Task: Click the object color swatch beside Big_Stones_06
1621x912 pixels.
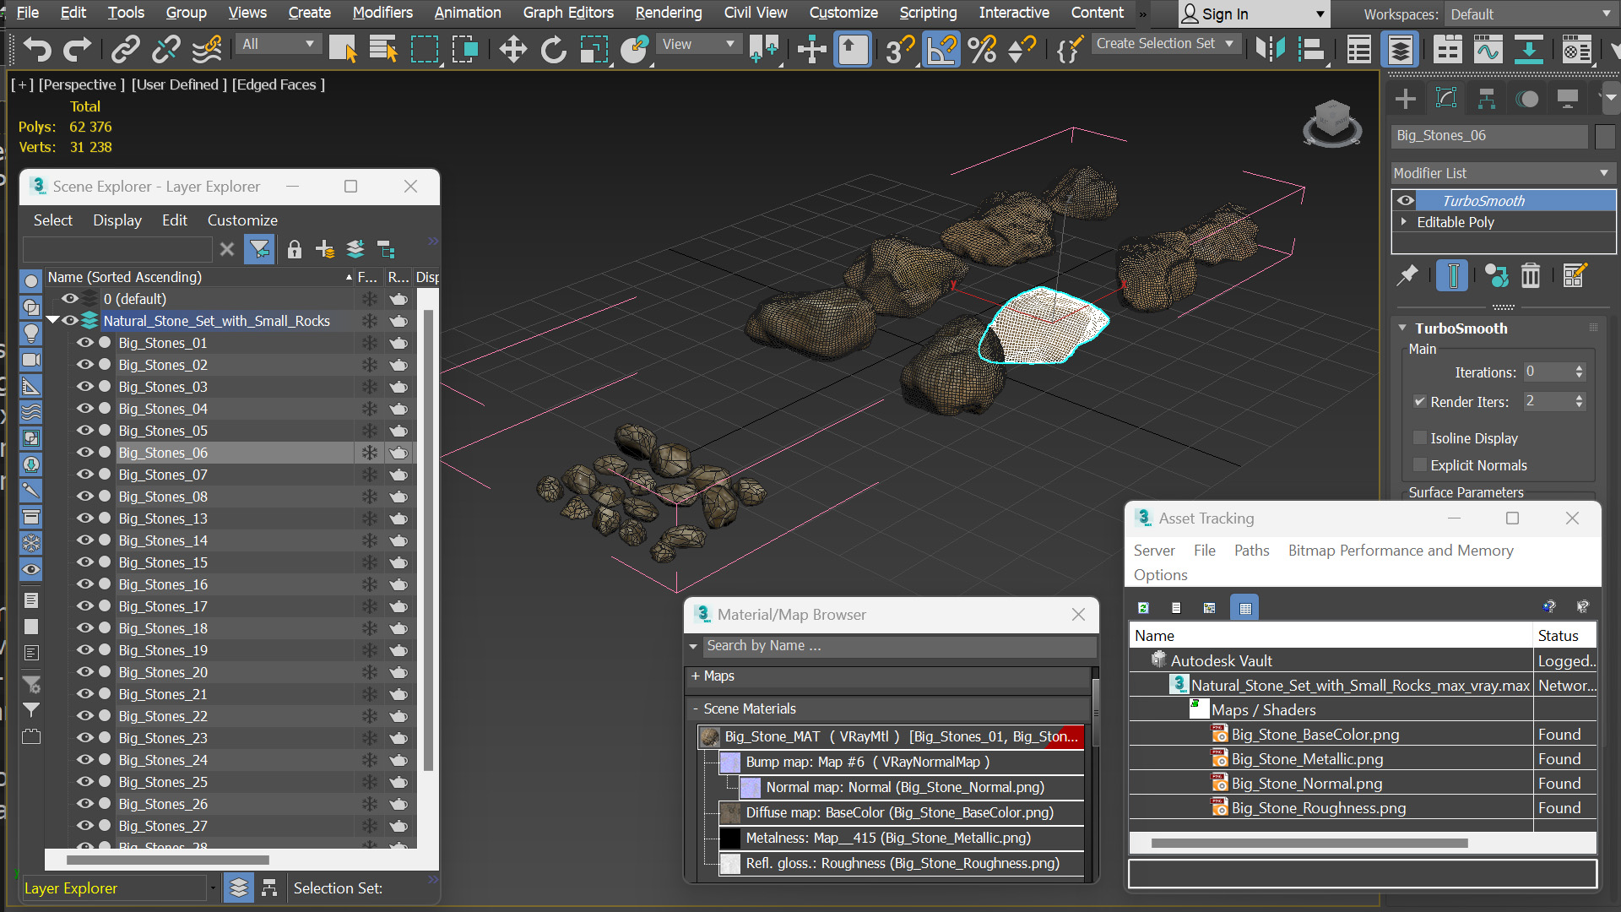Action: [1605, 136]
